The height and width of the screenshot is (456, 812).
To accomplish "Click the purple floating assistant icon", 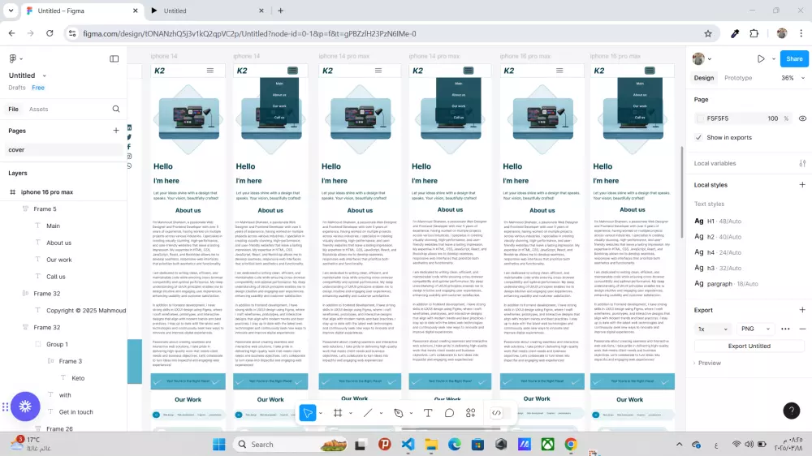I will click(x=25, y=407).
